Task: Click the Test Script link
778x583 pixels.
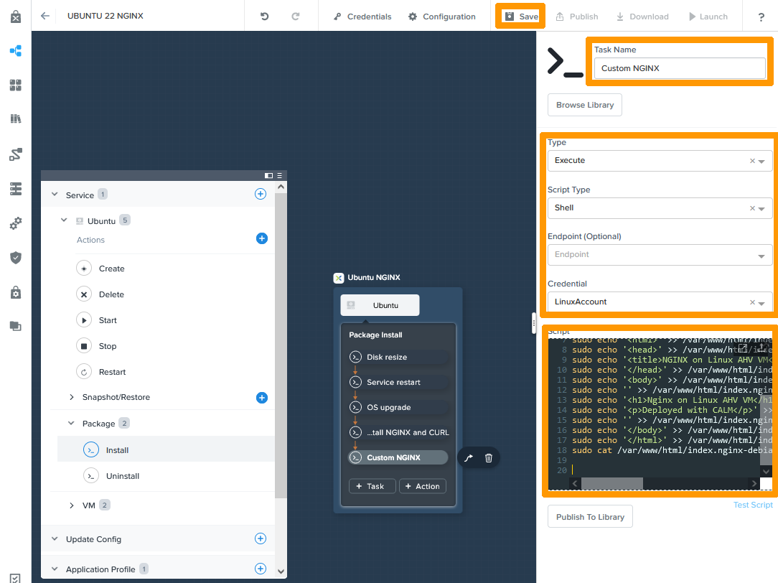Action: [753, 505]
